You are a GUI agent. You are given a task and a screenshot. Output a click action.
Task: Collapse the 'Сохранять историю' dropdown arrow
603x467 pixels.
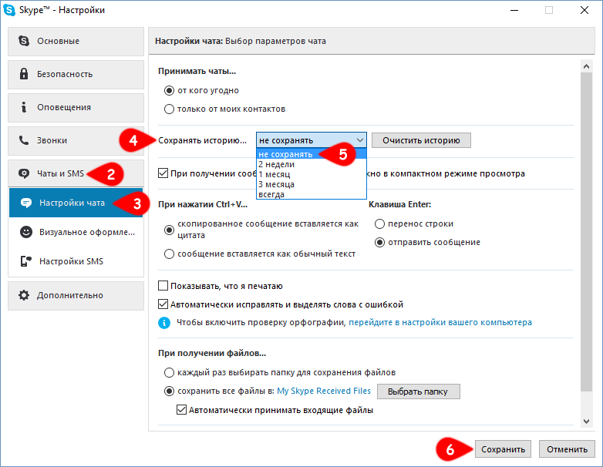coord(360,140)
